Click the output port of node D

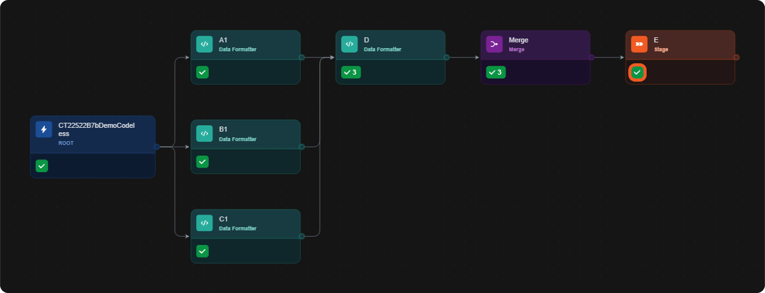(447, 58)
